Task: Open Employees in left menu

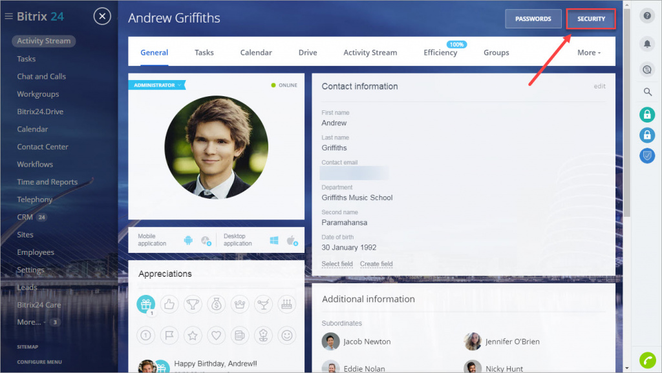Action: point(36,252)
